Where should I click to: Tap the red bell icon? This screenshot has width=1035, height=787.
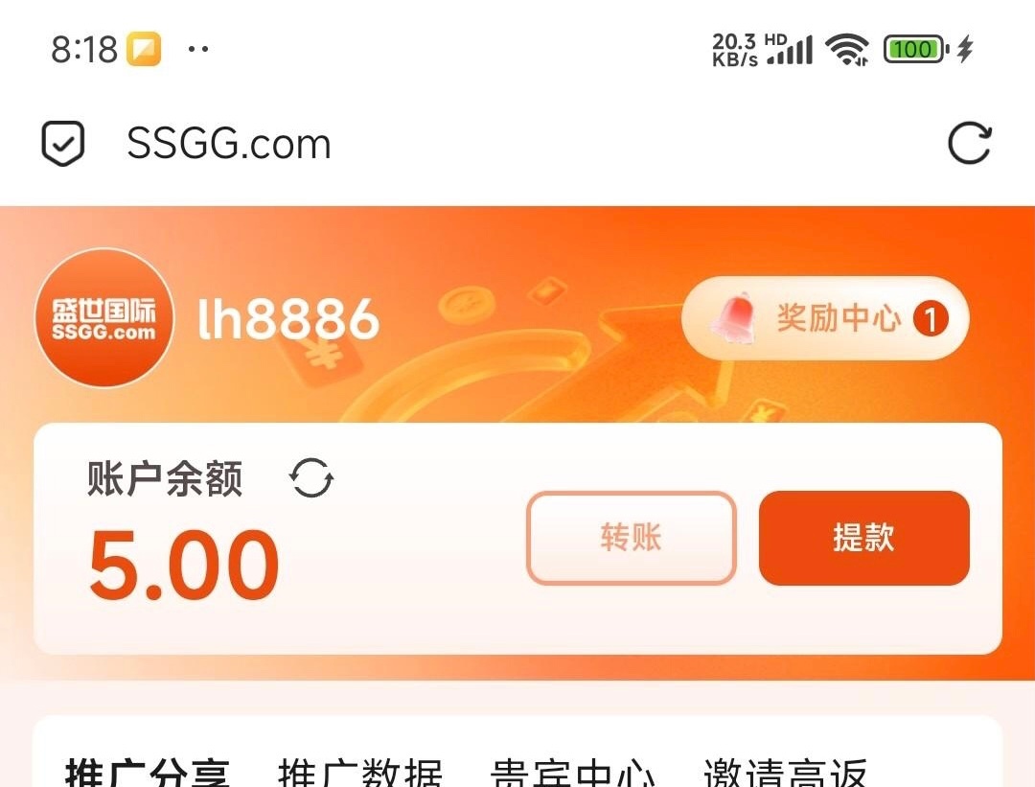coord(733,318)
